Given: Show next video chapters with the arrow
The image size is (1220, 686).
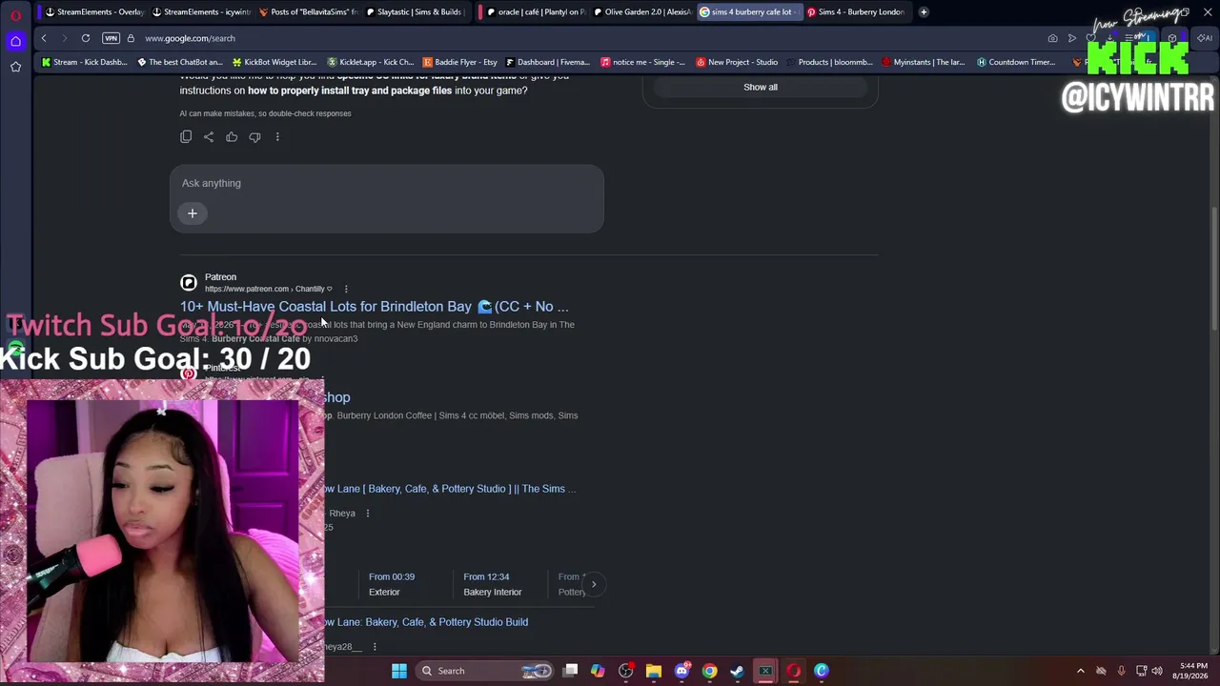Looking at the screenshot, I should 594,584.
